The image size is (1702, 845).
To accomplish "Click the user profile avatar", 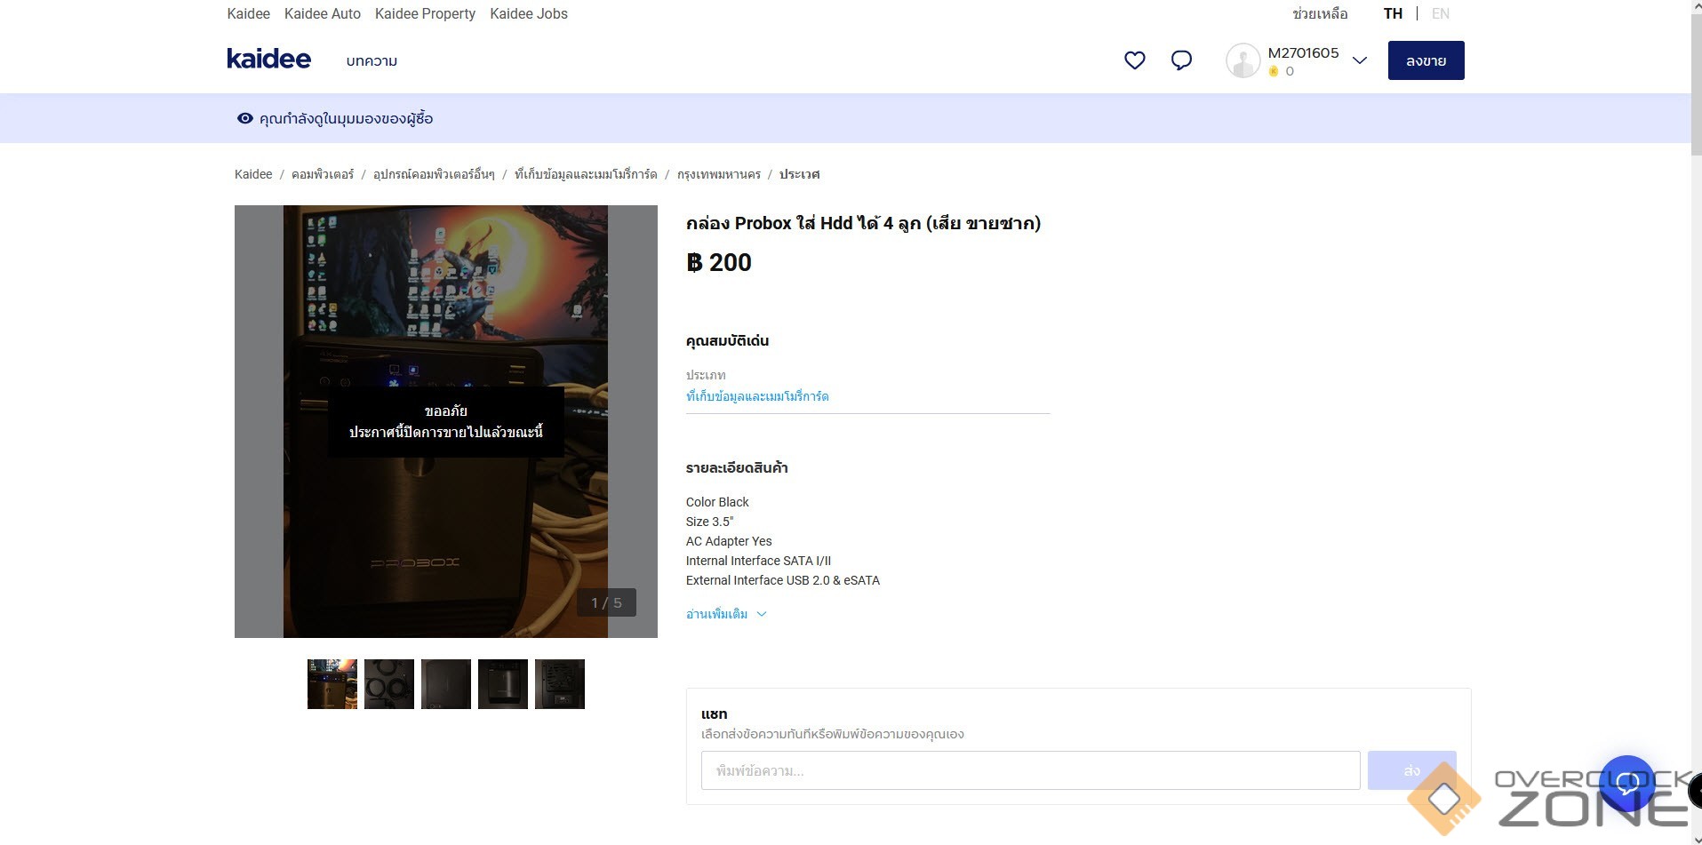I will tap(1243, 60).
